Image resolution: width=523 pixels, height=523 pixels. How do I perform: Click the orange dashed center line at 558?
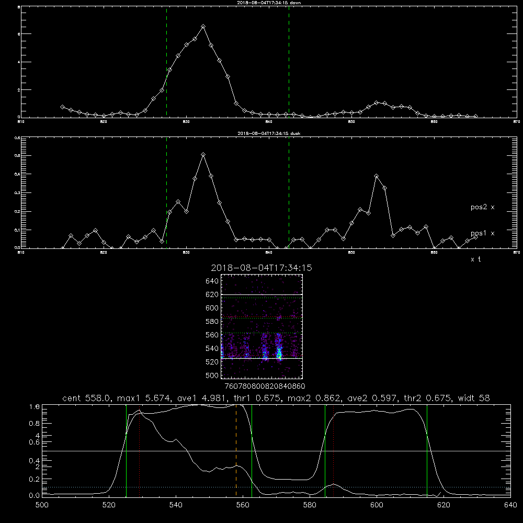tap(236, 450)
